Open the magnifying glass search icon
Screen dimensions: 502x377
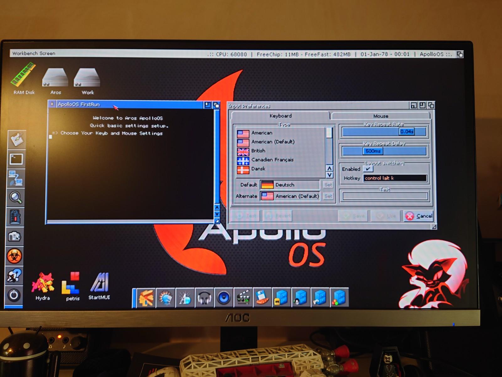[16, 198]
